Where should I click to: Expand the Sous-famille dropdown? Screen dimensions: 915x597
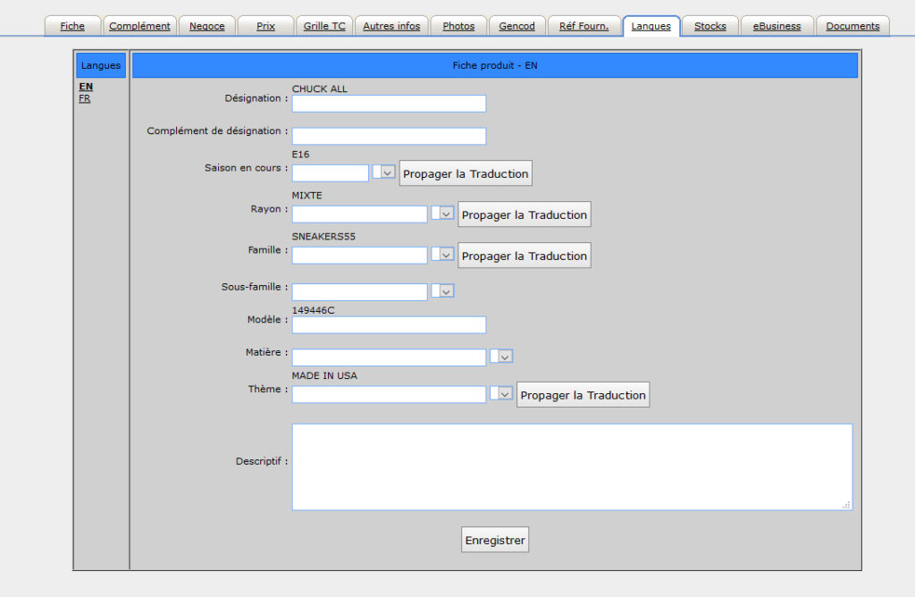[x=447, y=291]
